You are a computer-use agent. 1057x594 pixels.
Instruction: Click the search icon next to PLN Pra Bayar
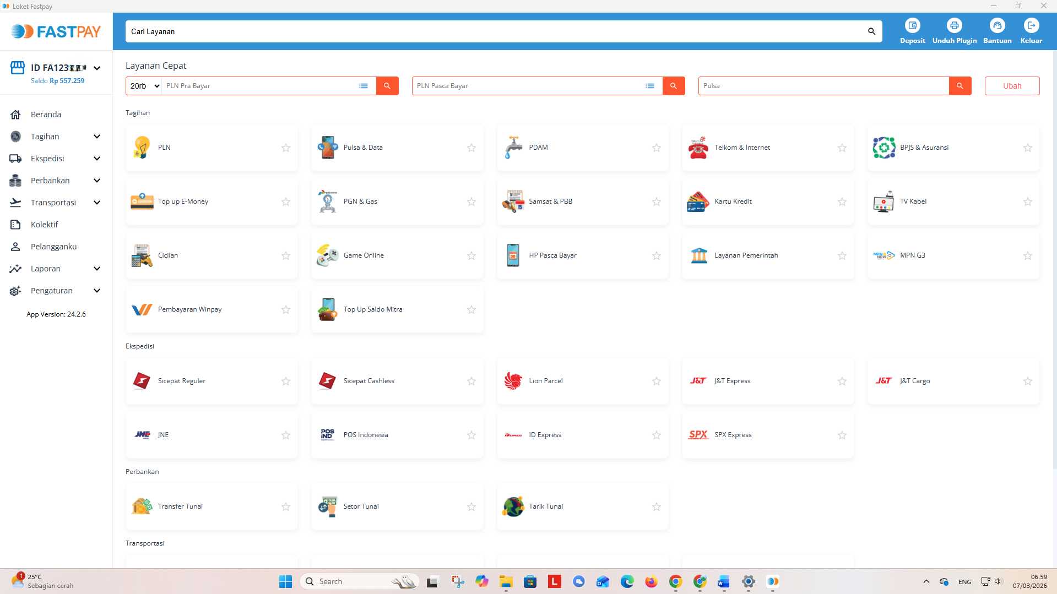(387, 86)
